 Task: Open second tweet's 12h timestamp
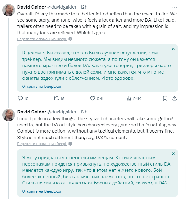coord(84,112)
